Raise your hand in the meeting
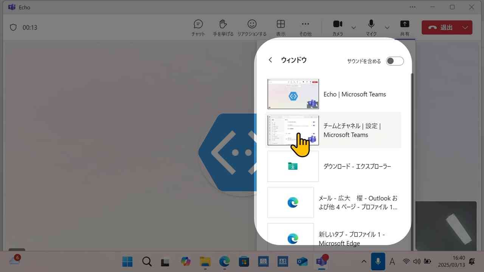This screenshot has height=272, width=484. [223, 25]
